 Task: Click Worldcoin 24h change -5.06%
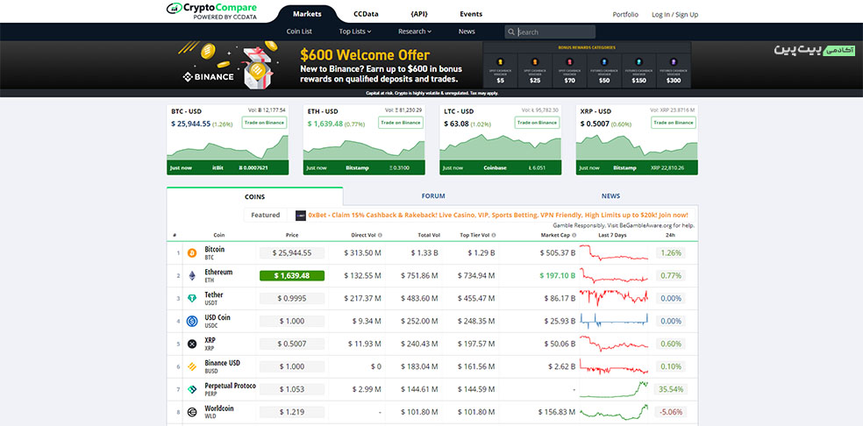[670, 412]
